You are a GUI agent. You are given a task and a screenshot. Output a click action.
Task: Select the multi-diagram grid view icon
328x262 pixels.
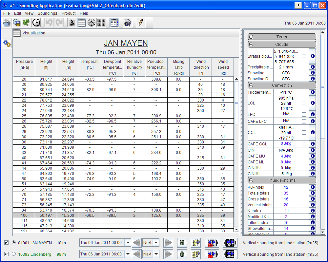coord(101,23)
